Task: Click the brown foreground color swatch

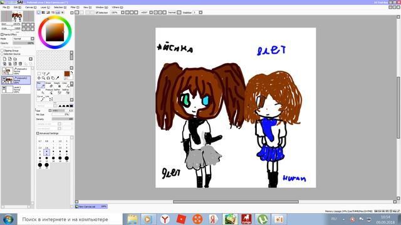Action: 67,74
